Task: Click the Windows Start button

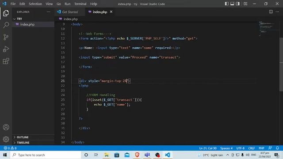Action: tap(5, 155)
